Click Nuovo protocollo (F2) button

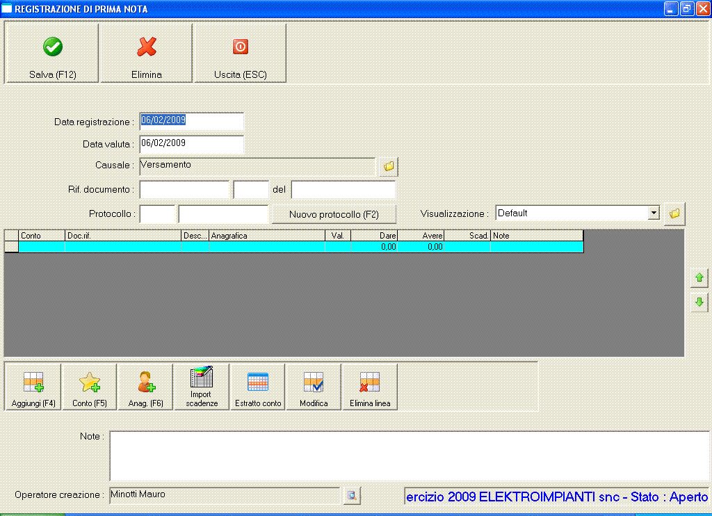pos(334,214)
